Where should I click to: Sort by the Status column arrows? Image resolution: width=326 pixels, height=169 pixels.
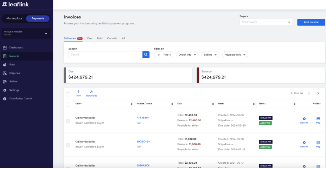[x=294, y=104]
